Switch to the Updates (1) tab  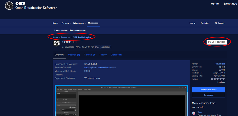pyautogui.click(x=74, y=55)
